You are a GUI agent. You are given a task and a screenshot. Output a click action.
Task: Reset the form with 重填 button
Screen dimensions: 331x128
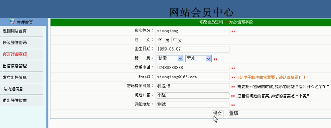234,113
